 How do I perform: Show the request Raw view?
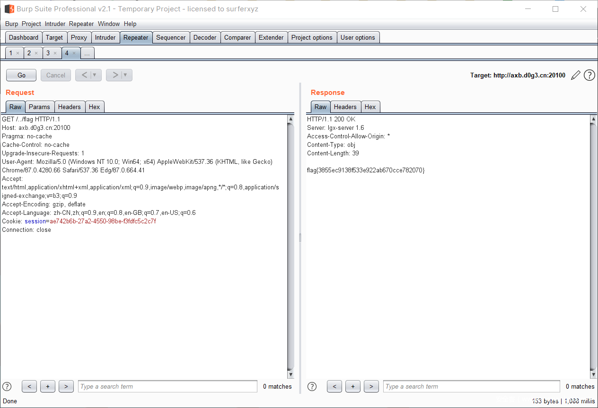[15, 107]
